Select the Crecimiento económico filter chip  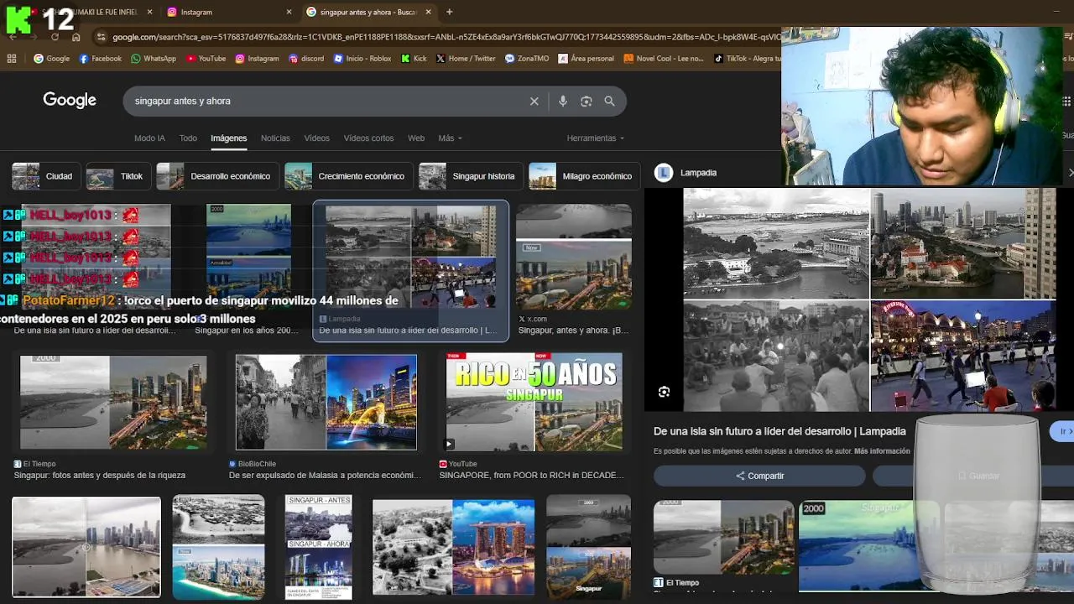coord(348,176)
